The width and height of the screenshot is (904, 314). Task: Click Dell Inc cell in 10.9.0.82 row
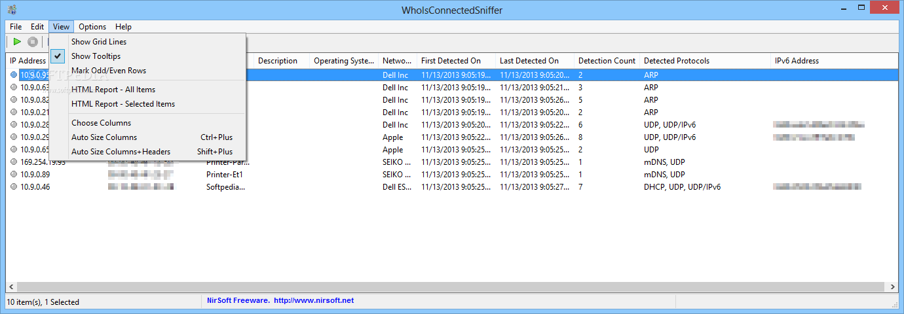pos(395,100)
